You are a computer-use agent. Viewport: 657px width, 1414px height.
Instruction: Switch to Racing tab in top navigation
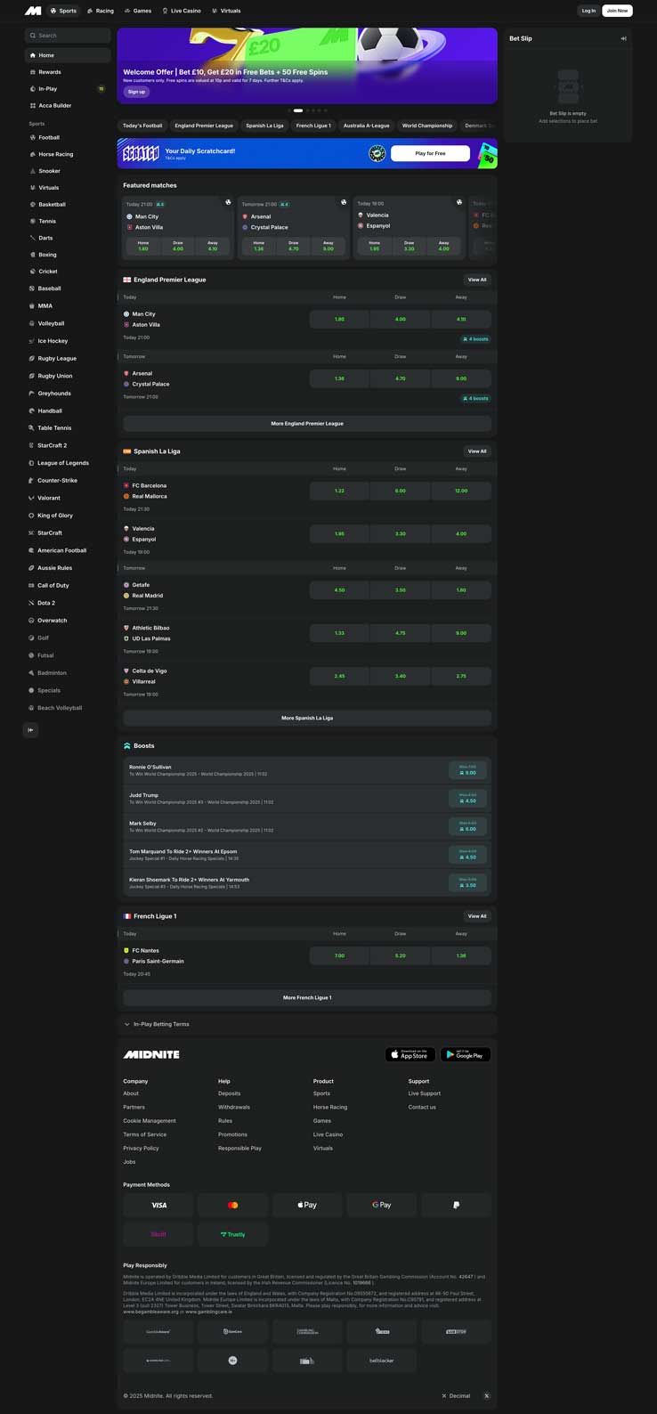click(x=101, y=11)
